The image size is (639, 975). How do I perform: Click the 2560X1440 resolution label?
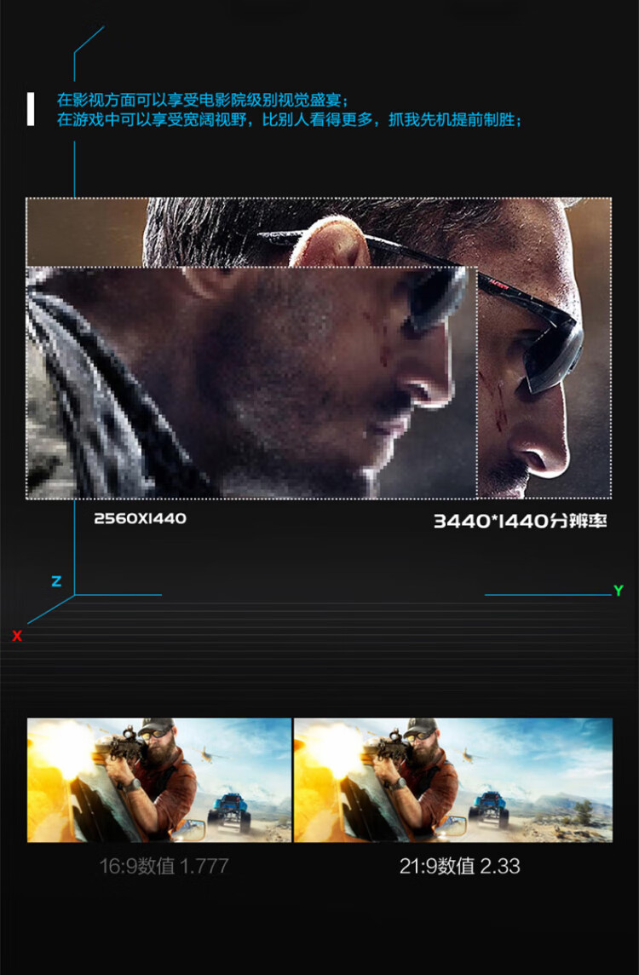pos(140,518)
